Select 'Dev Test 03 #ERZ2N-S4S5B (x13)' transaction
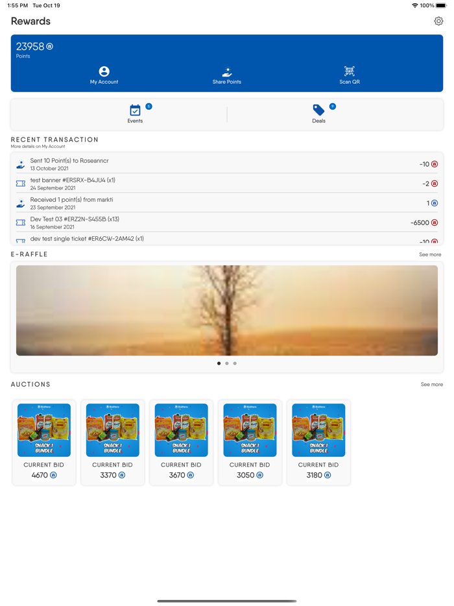This screenshot has height=606, width=454. [x=227, y=223]
